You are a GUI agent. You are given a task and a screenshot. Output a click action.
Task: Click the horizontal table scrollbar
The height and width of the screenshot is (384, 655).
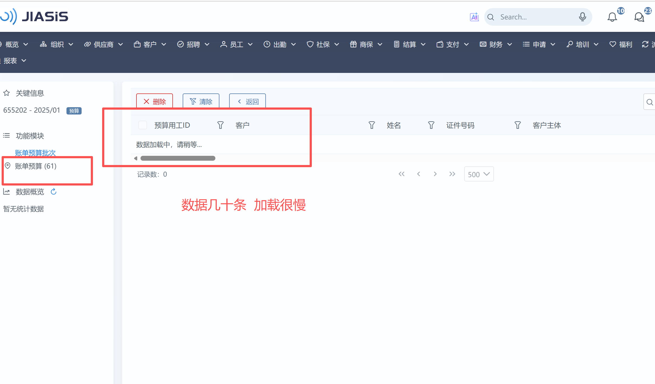click(x=178, y=158)
